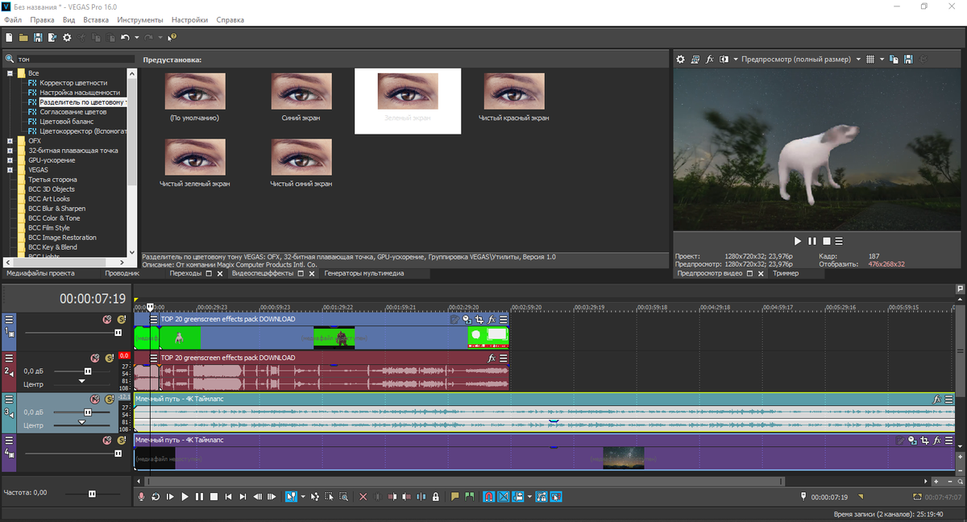Expand the OFX folder in the tree

click(x=10, y=140)
